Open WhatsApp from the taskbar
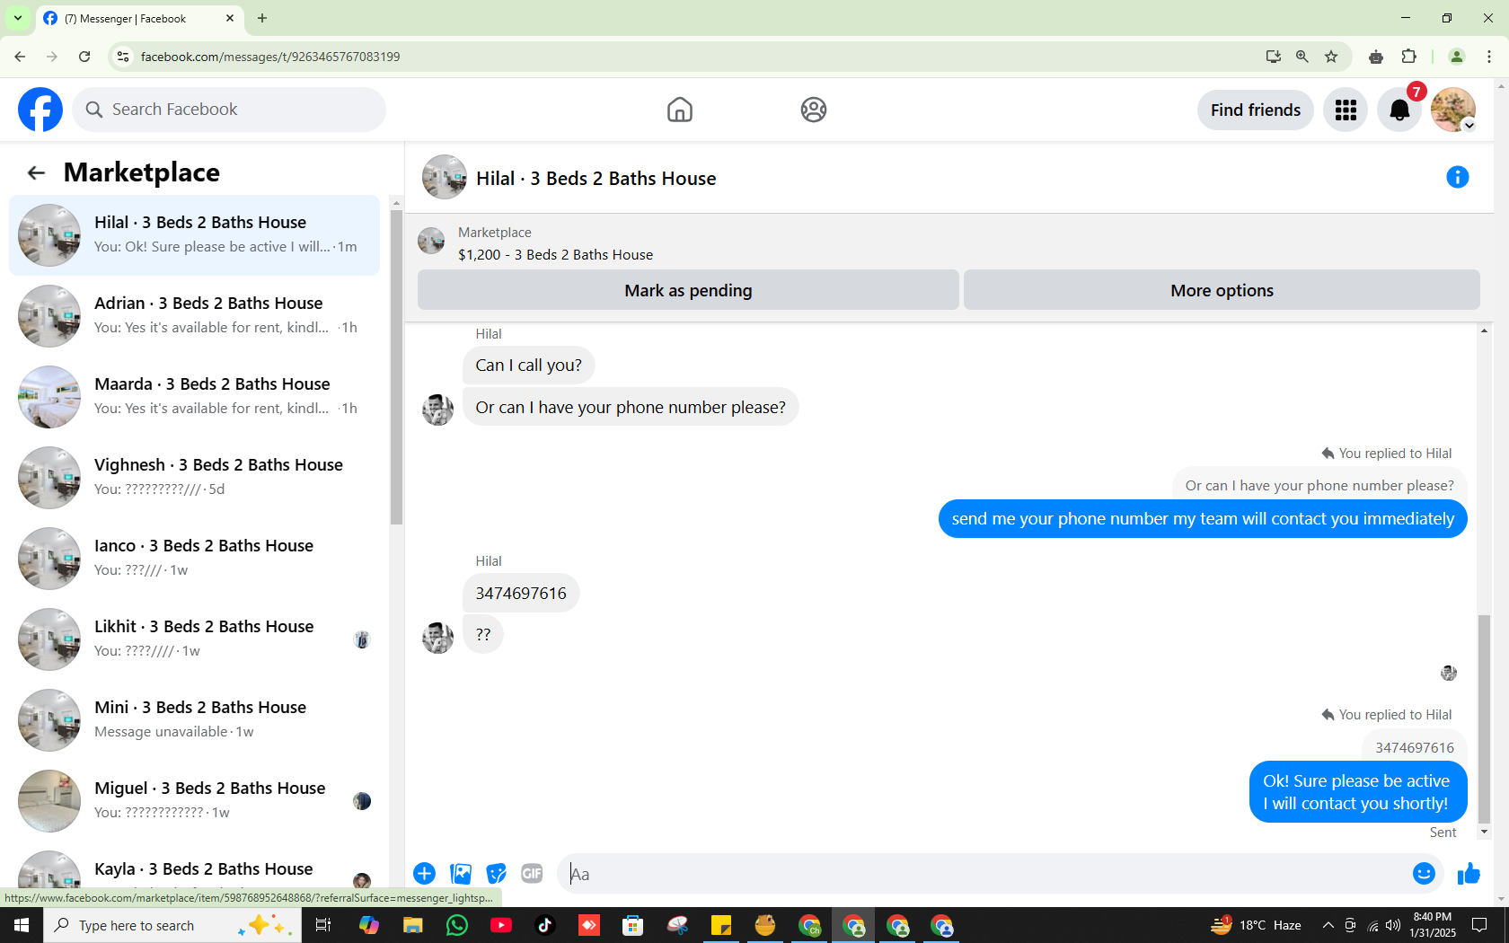Viewport: 1509px width, 943px height. (457, 925)
